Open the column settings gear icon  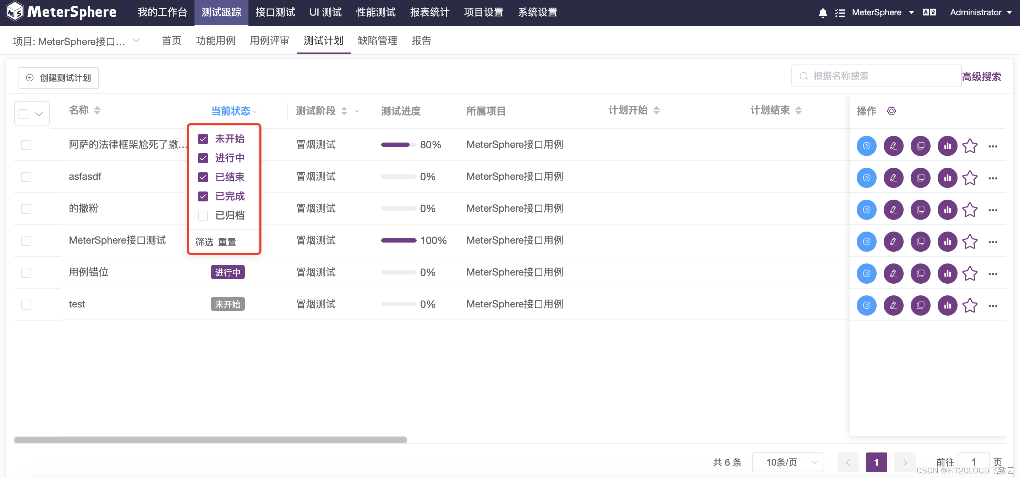891,111
